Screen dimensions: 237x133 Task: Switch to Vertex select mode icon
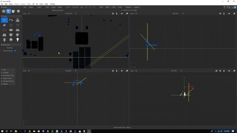coord(19,11)
